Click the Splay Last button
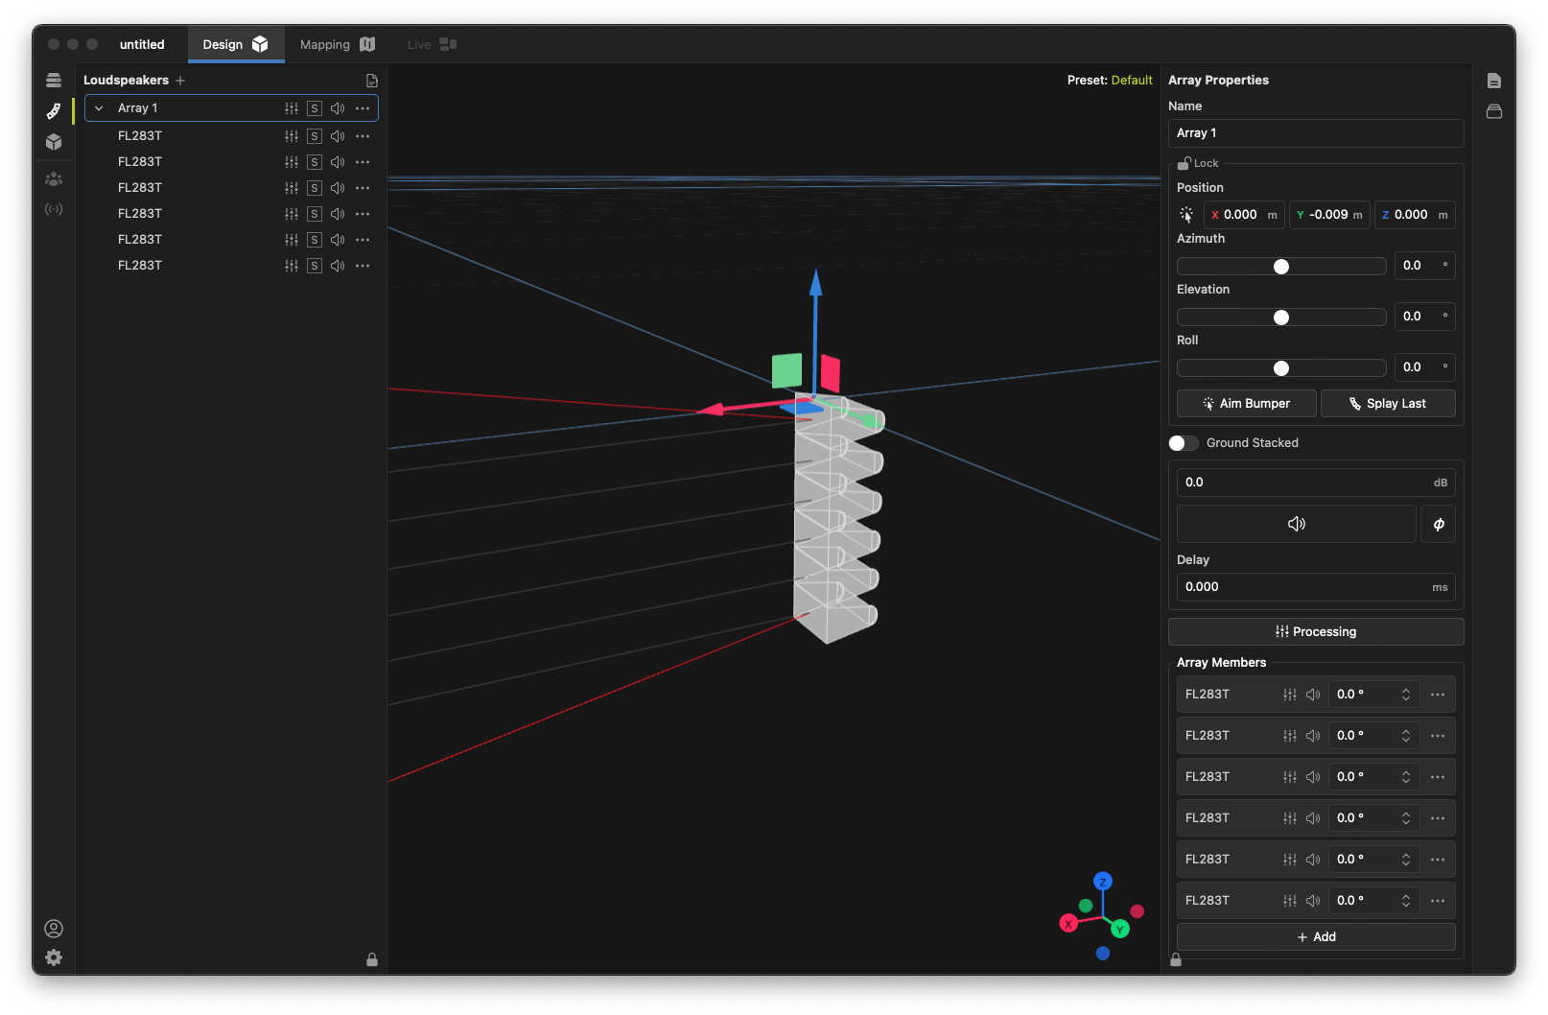 [1387, 404]
